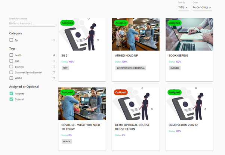Click the DEMO SCORM 230222 title

coord(183,125)
